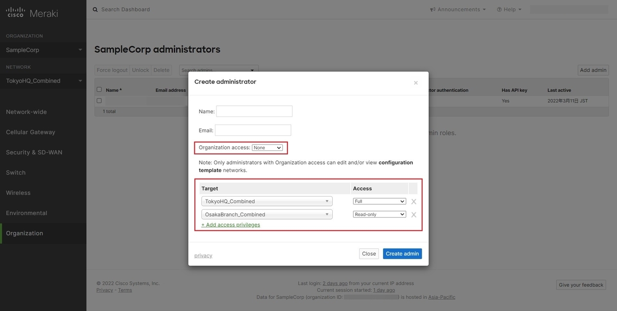
Task: Open the privacy link in dialog
Action: pyautogui.click(x=203, y=256)
